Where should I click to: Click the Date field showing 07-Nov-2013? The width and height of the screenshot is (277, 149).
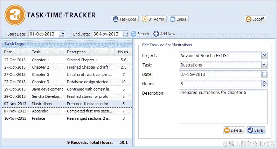(x=220, y=74)
